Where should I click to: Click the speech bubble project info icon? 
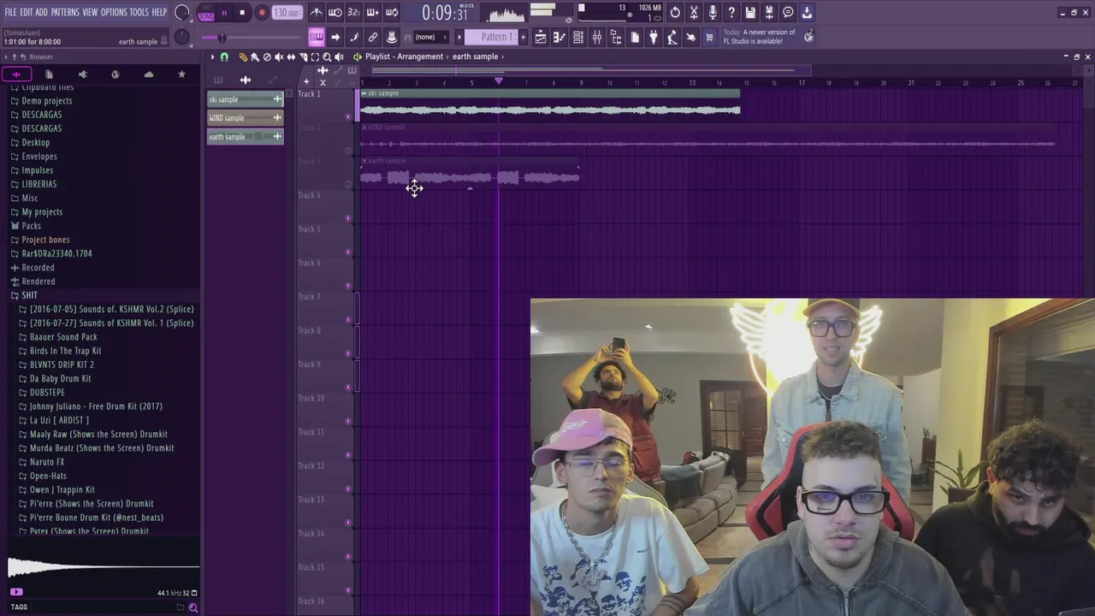pyautogui.click(x=788, y=13)
